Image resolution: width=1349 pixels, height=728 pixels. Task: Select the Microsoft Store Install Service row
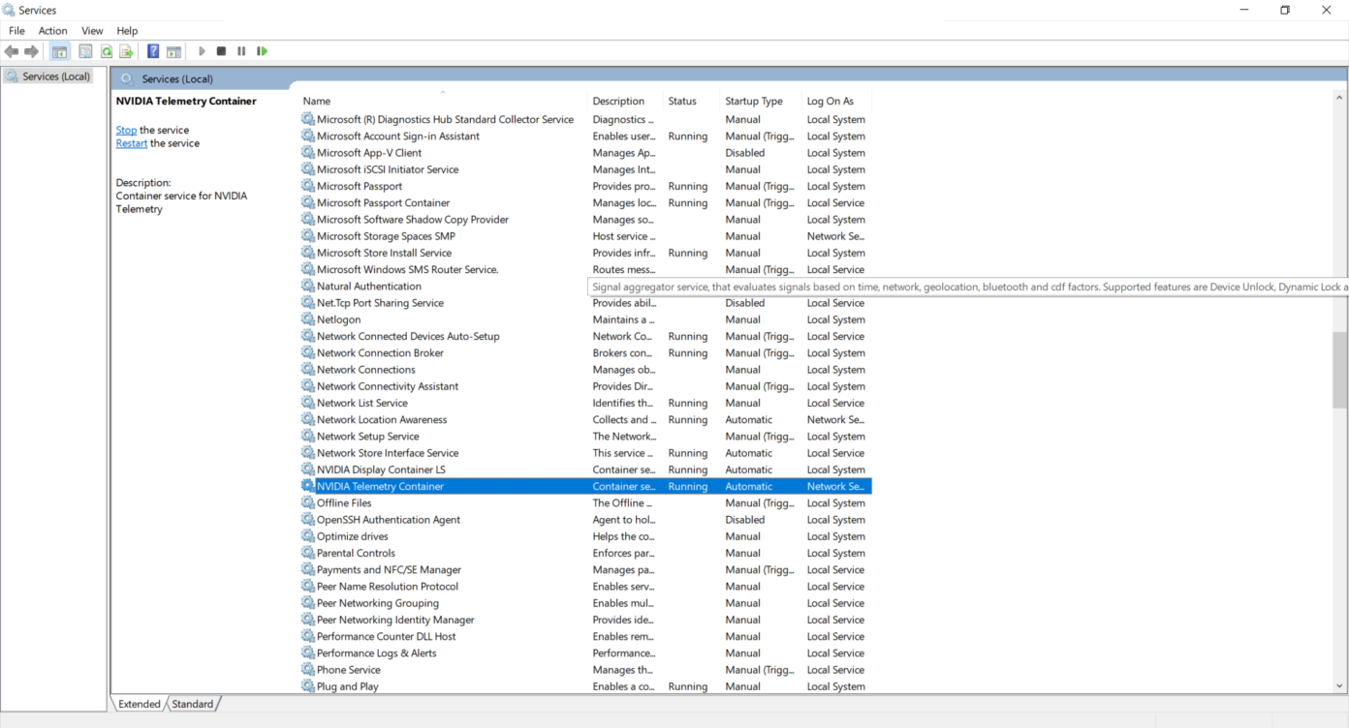pyautogui.click(x=586, y=253)
